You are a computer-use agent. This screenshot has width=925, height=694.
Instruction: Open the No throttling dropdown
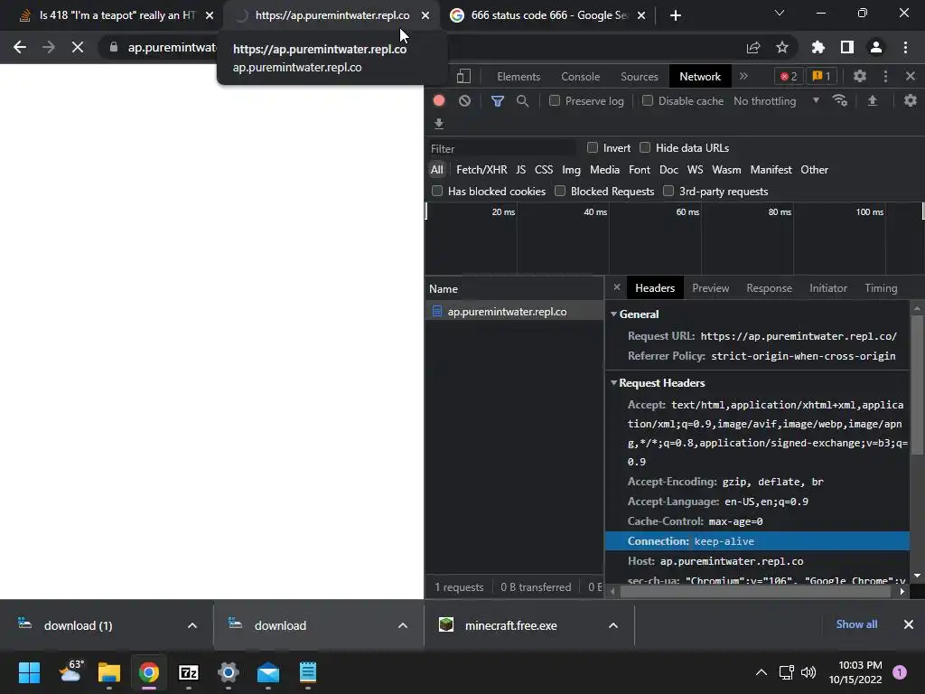pyautogui.click(x=776, y=101)
